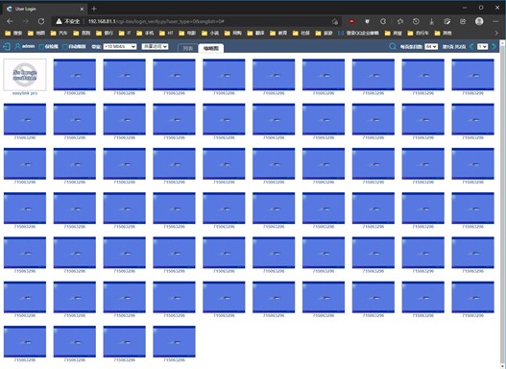The height and width of the screenshot is (369, 506).
Task: Click the page vertical scrollbar
Action: tap(502, 204)
